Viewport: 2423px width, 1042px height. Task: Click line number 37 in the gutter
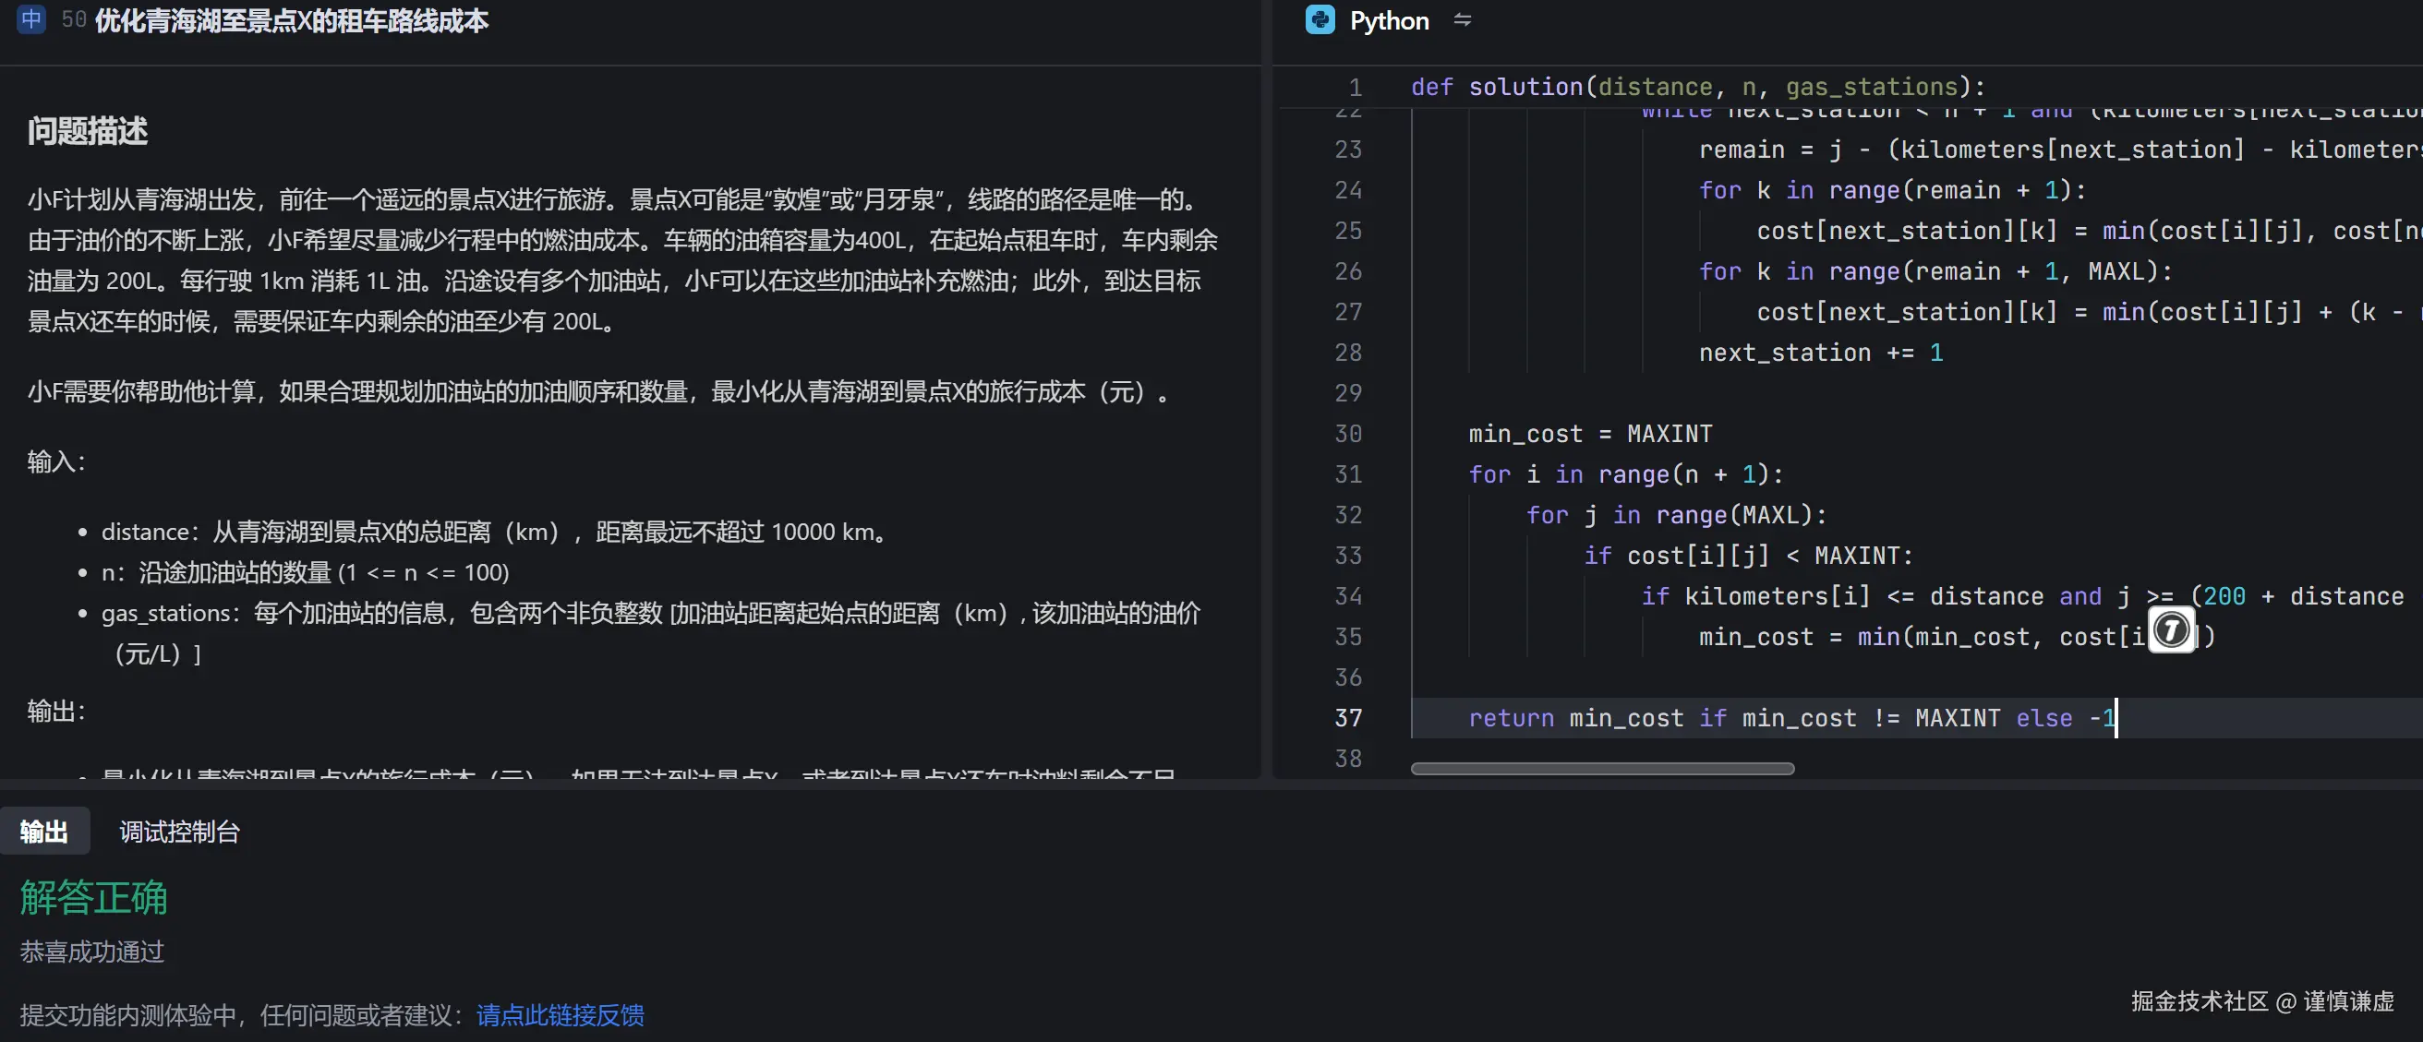(x=1347, y=717)
